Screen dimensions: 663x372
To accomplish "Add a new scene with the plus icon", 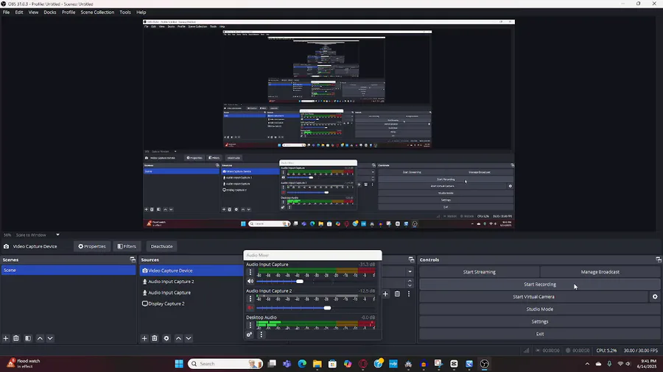I will pos(6,338).
